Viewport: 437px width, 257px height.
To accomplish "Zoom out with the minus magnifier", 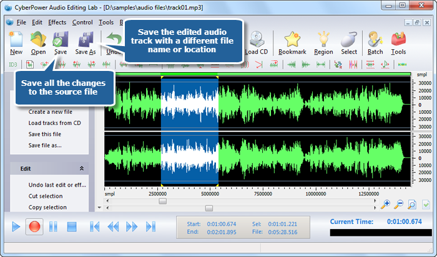I will (x=398, y=205).
